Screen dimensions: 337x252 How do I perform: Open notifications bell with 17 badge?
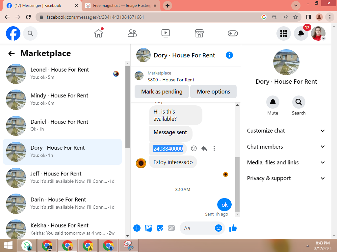pos(301,33)
